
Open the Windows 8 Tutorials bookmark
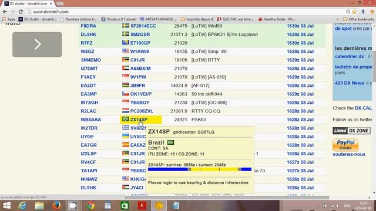(119, 19)
